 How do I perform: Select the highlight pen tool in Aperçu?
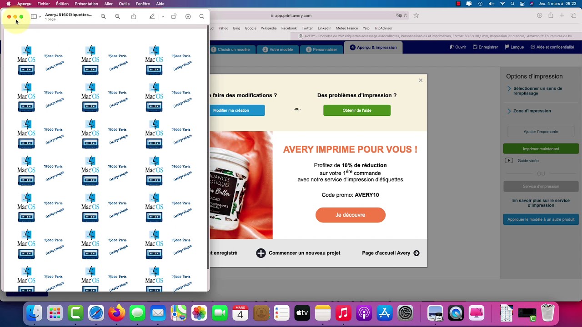[x=152, y=16]
